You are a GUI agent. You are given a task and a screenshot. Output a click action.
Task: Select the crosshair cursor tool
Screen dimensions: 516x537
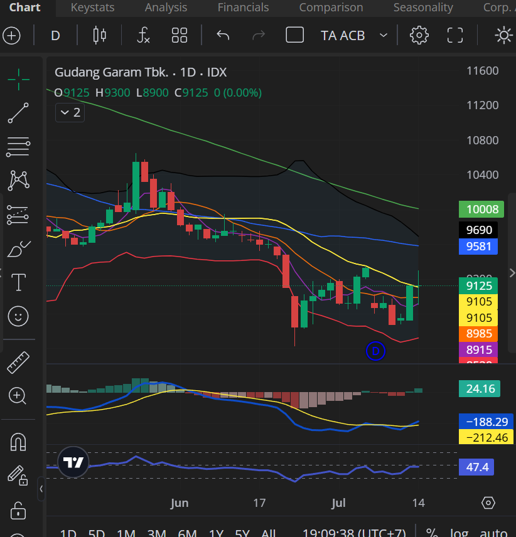coord(18,80)
